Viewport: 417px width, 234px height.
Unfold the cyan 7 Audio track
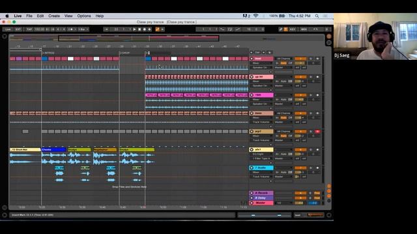[x=252, y=168]
